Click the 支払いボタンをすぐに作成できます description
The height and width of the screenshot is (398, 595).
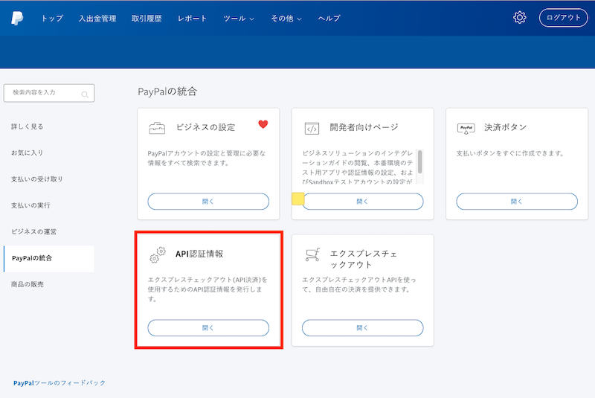coord(510,153)
